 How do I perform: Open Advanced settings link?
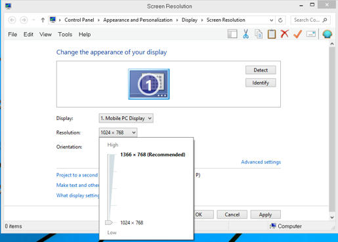tap(261, 162)
